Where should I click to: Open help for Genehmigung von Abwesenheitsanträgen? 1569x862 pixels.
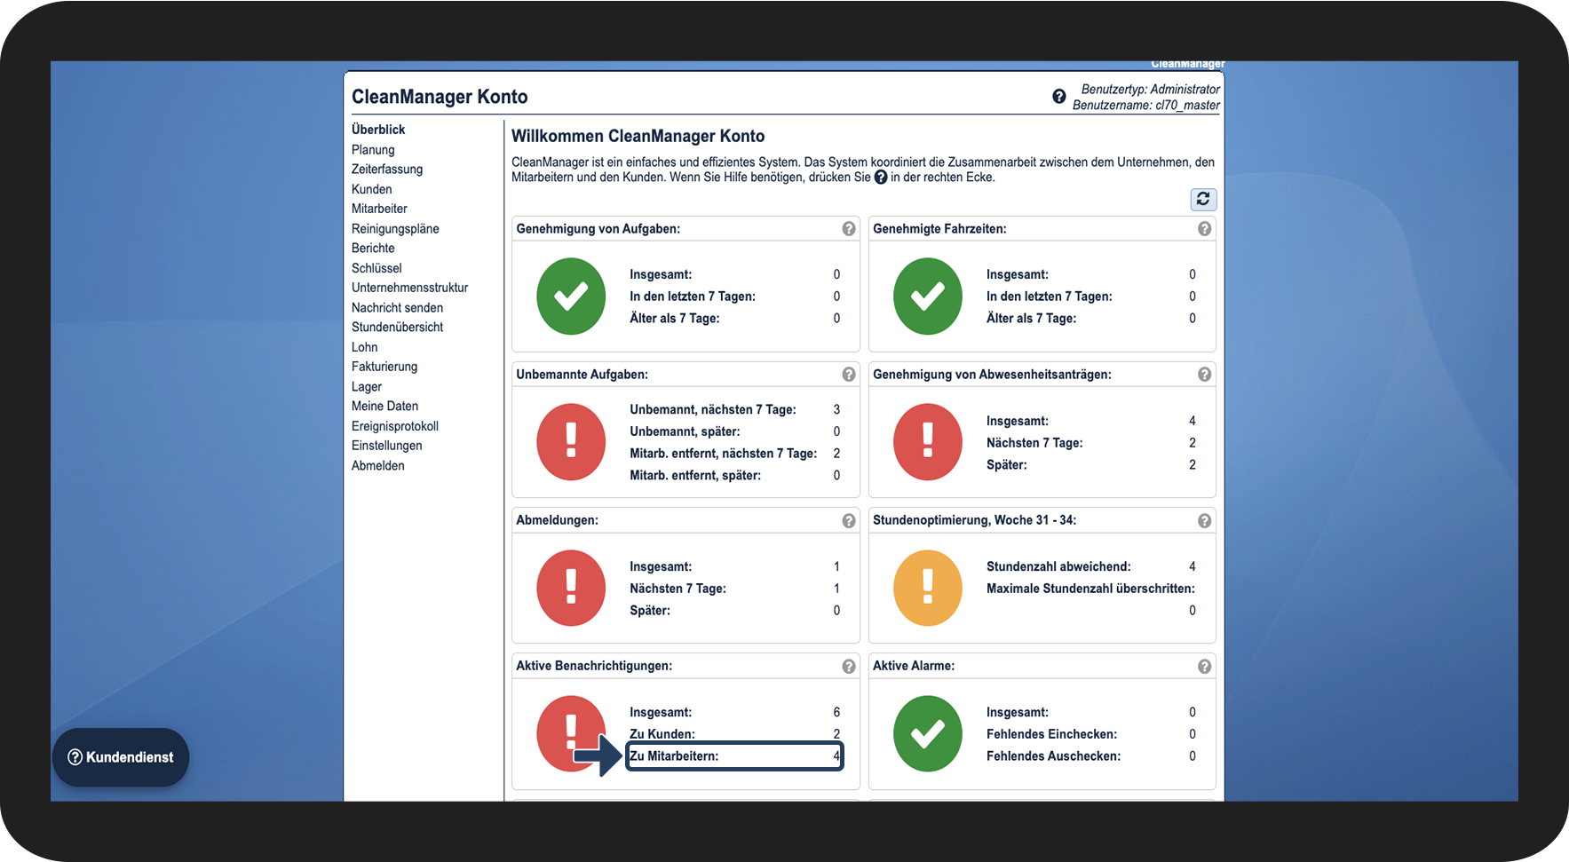coord(1204,375)
